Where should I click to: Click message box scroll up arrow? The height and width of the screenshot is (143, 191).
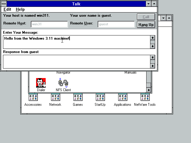(x=153, y=38)
